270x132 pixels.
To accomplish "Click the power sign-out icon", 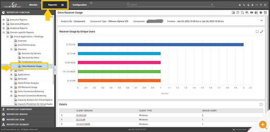I will (x=265, y=5).
